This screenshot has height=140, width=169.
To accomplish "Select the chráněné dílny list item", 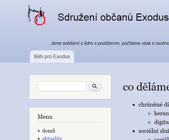I will 154,105.
